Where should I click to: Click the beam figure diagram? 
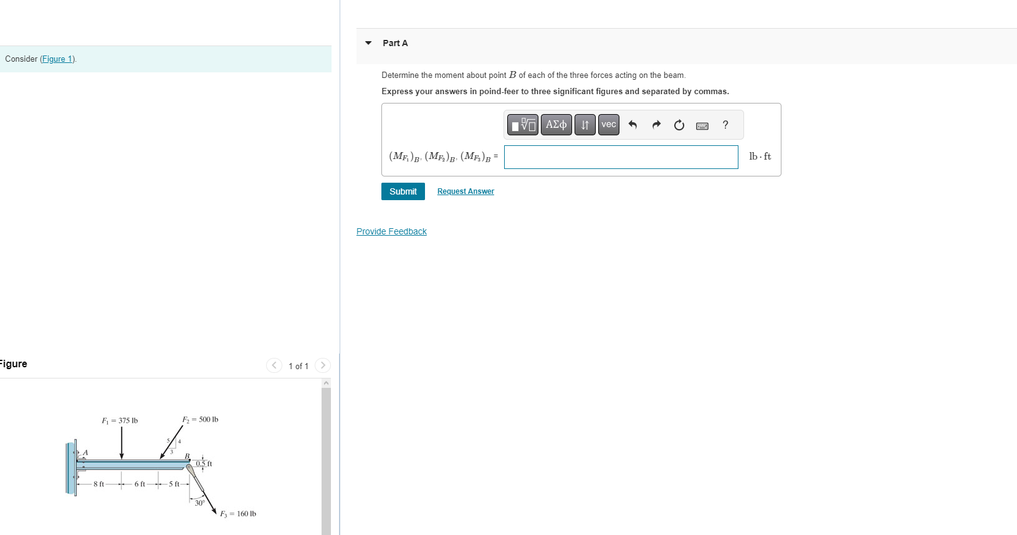coord(161,466)
